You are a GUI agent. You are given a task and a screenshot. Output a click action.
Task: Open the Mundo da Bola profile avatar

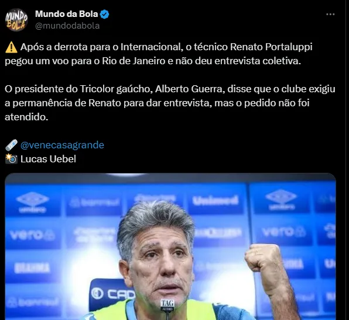[16, 20]
